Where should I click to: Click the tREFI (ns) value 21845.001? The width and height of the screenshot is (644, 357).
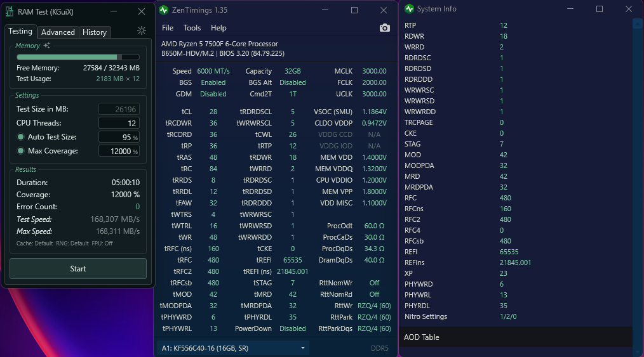[292, 271]
